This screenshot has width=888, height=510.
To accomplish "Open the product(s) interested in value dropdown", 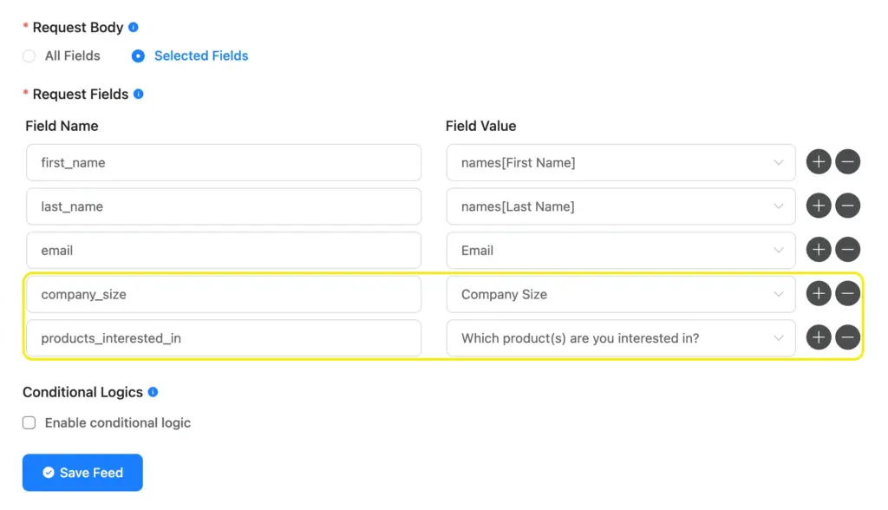I will tap(621, 338).
